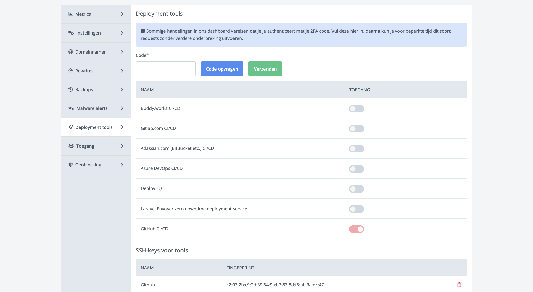Click the Rewrites diamond icon

click(70, 71)
